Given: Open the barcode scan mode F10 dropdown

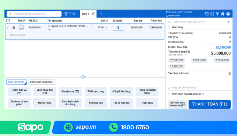Looking at the screenshot, I should tap(71, 14).
